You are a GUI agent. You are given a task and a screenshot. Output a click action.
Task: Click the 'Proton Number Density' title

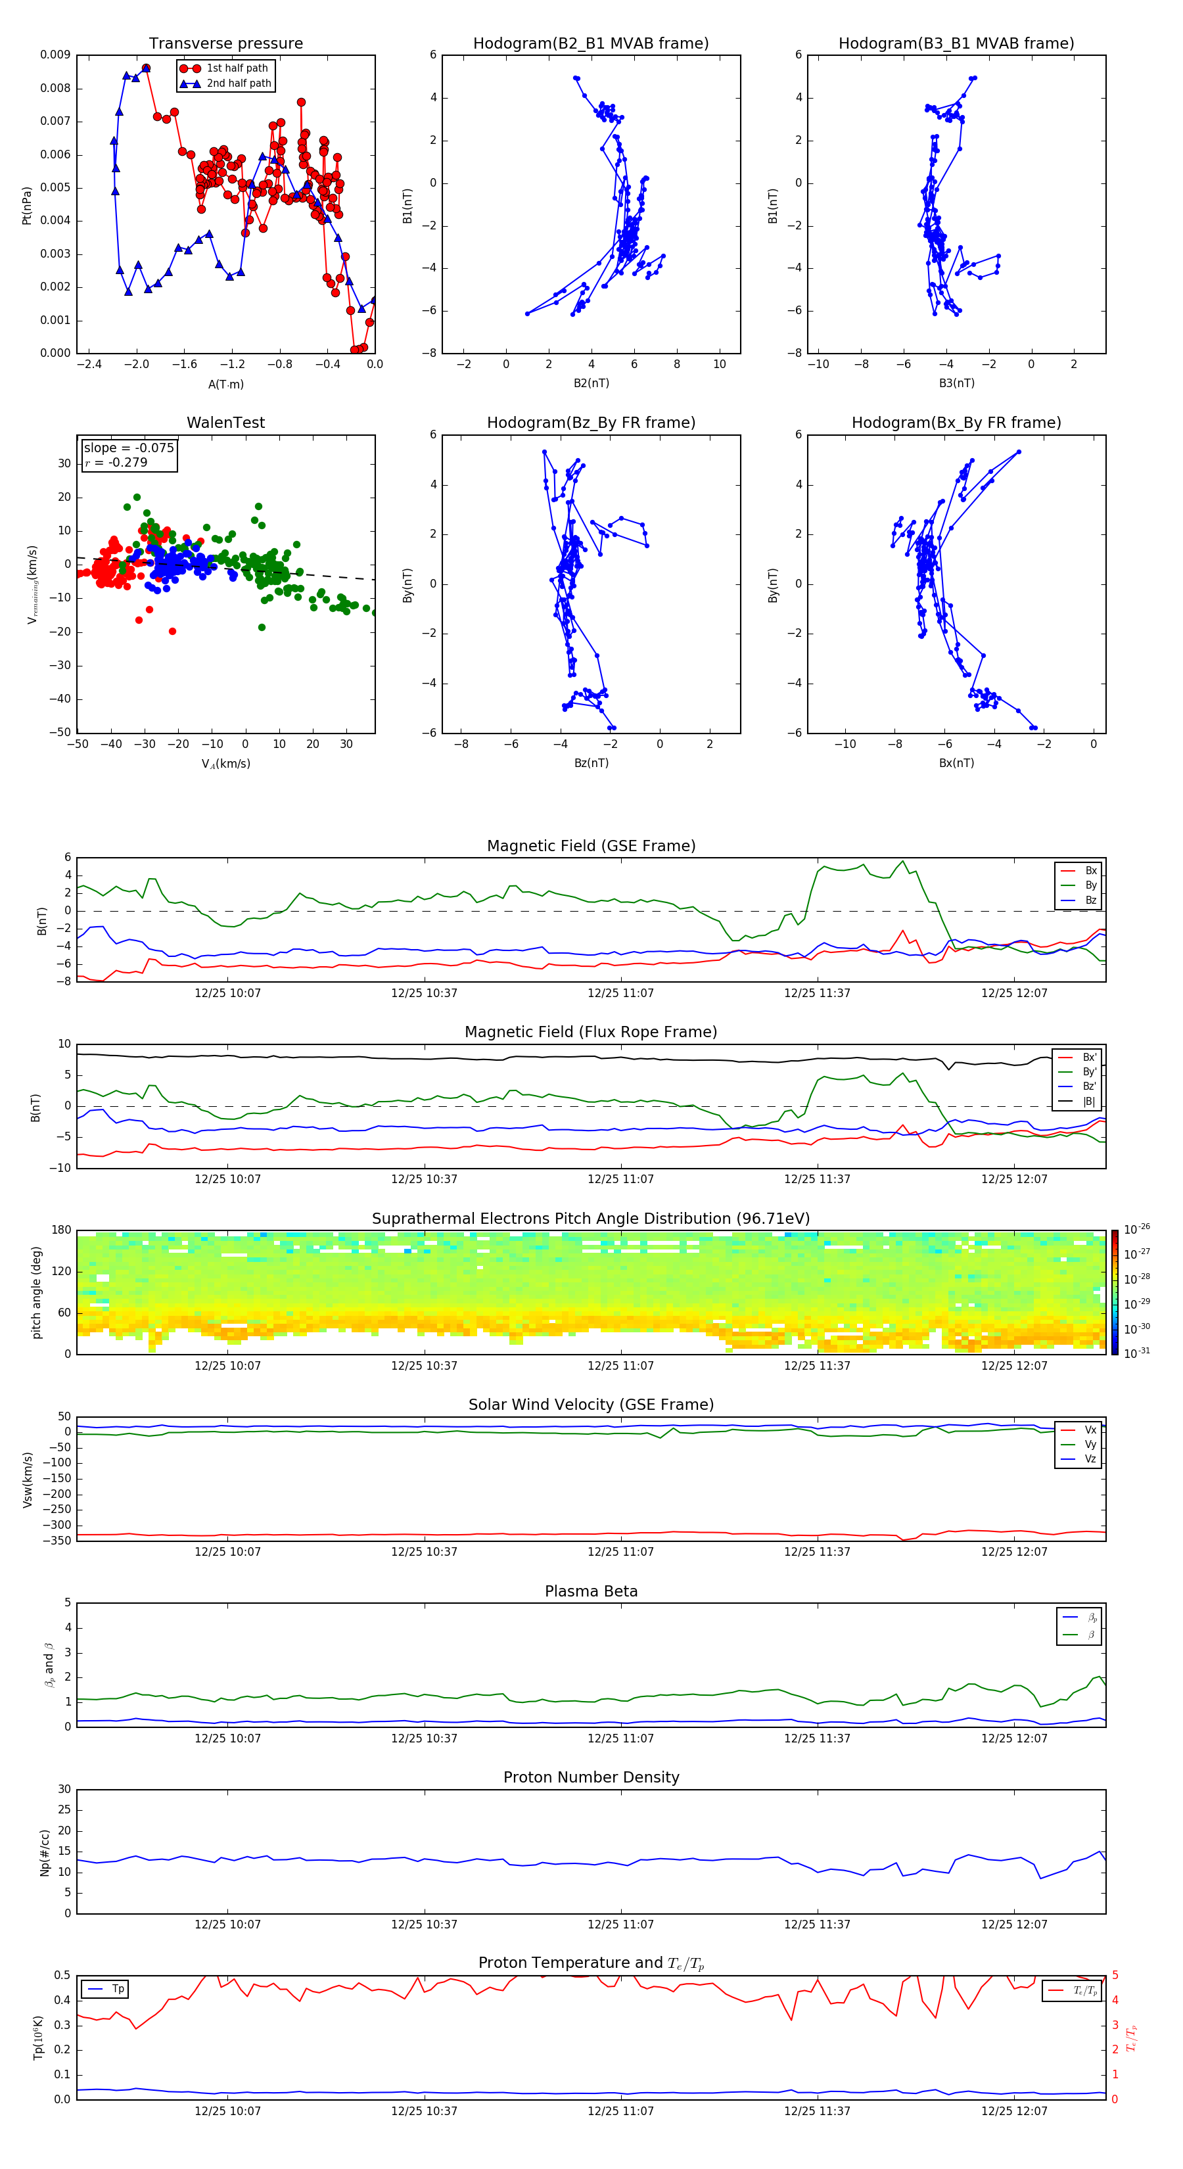click(x=591, y=1777)
